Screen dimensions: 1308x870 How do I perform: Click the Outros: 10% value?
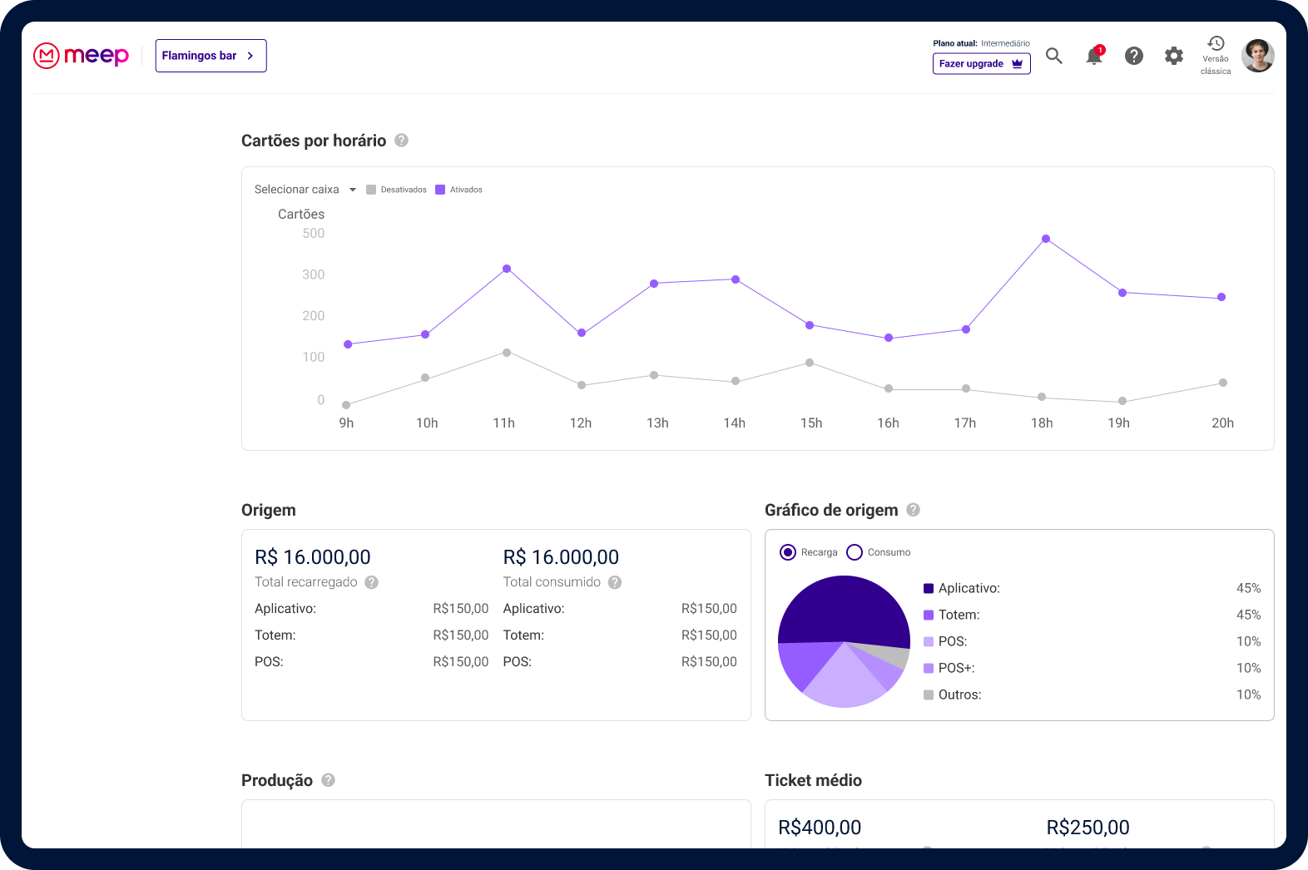point(1248,695)
